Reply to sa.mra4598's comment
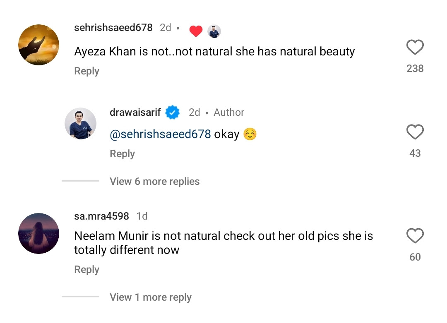Viewport: 447px width, 323px height. (87, 270)
